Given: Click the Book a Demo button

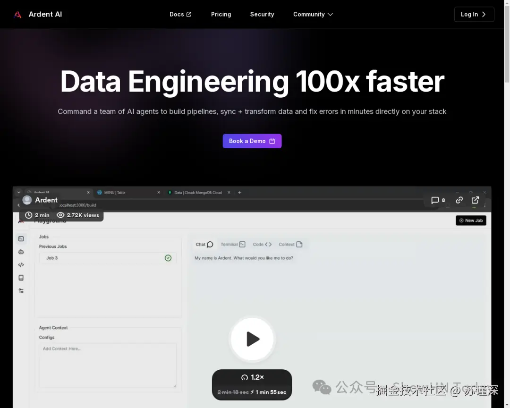Looking at the screenshot, I should click(x=252, y=141).
